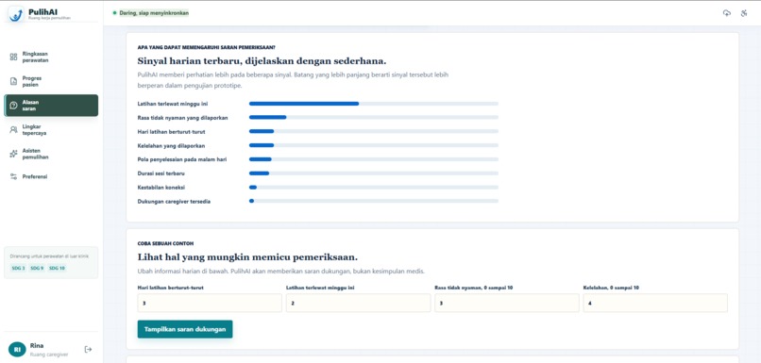The width and height of the screenshot is (761, 363).
Task: Click the Preferensi sliders icon
Action: click(13, 177)
